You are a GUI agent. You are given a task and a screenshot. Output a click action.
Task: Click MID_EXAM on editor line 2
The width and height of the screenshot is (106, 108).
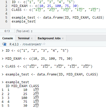(20, 6)
